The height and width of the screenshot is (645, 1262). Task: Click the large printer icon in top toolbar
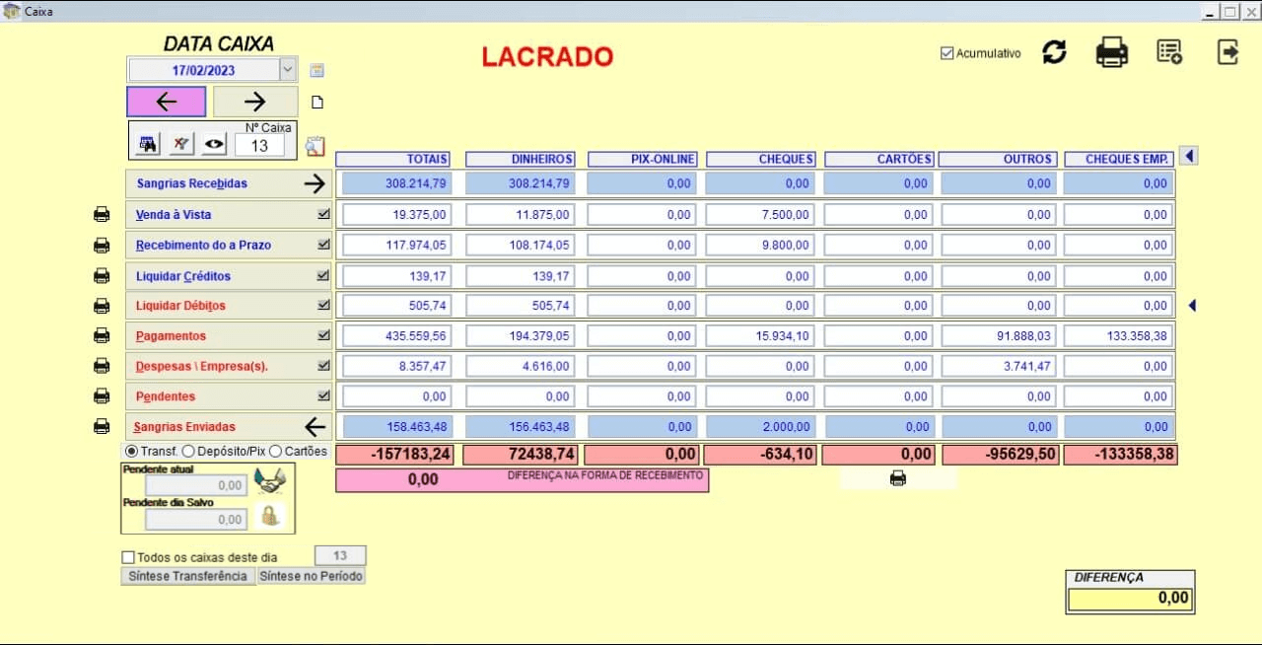[x=1111, y=52]
